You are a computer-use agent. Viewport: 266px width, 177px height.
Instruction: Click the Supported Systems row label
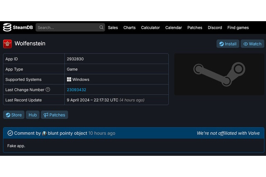23,79
